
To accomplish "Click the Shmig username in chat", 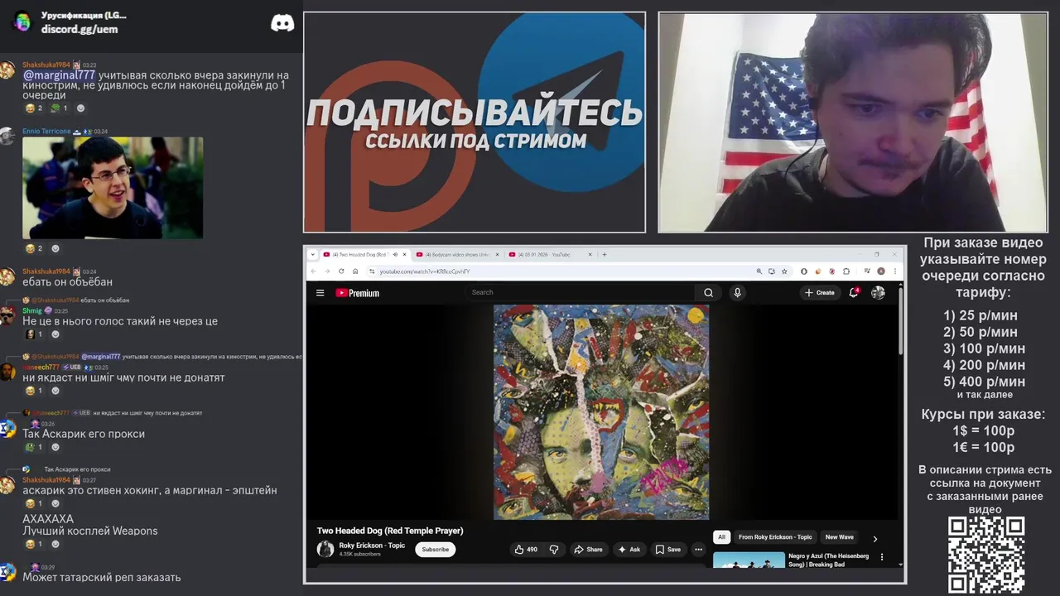I will tap(31, 310).
